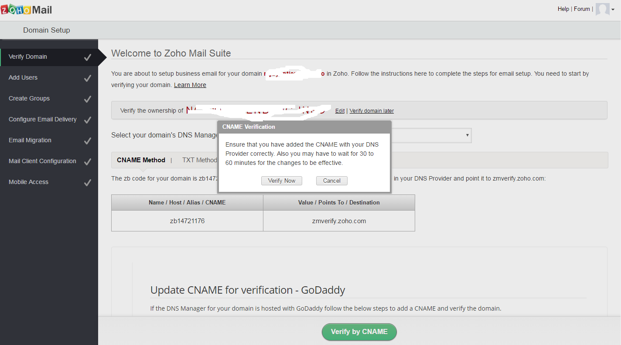The width and height of the screenshot is (621, 345).
Task: Click the Name / Host / Alias / CNAME header
Action: pos(187,202)
